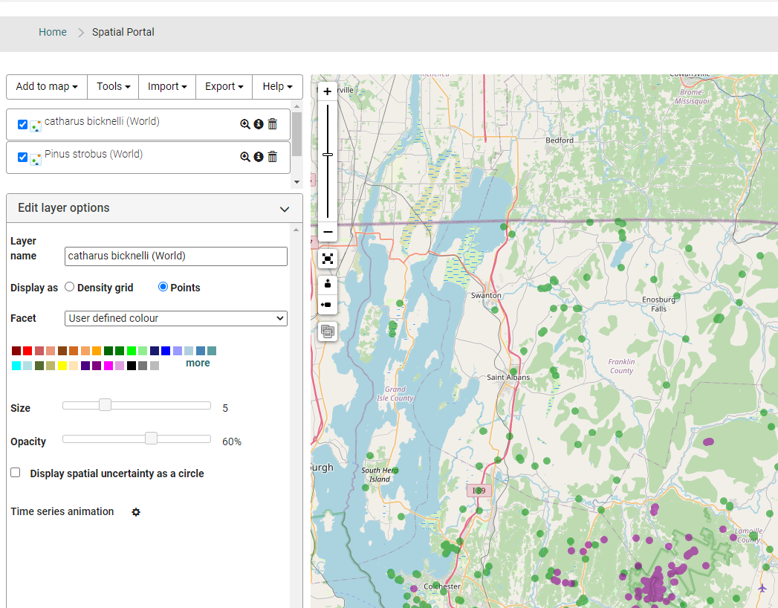Show more colour options
The width and height of the screenshot is (778, 608).
[x=198, y=363]
